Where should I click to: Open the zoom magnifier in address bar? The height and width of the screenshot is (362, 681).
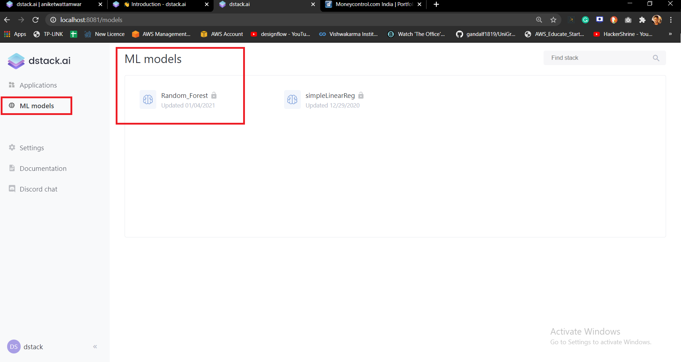pos(539,20)
